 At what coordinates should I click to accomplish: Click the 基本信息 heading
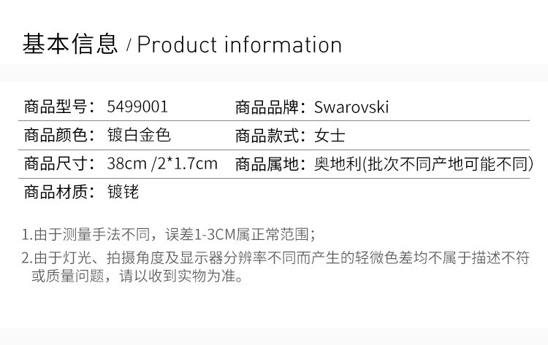71,44
